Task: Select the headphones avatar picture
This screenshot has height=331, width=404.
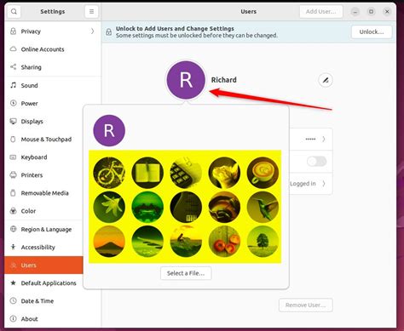Action: 224,207
